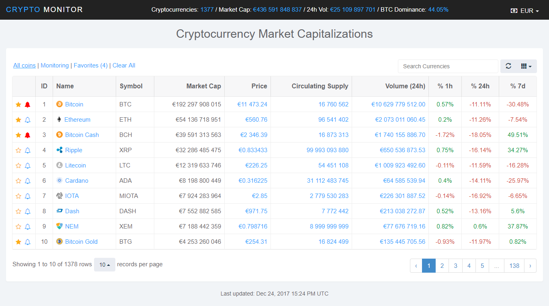Screen dimensions: 549x306
Task: Sort table by Circulating Supply column
Action: point(311,86)
